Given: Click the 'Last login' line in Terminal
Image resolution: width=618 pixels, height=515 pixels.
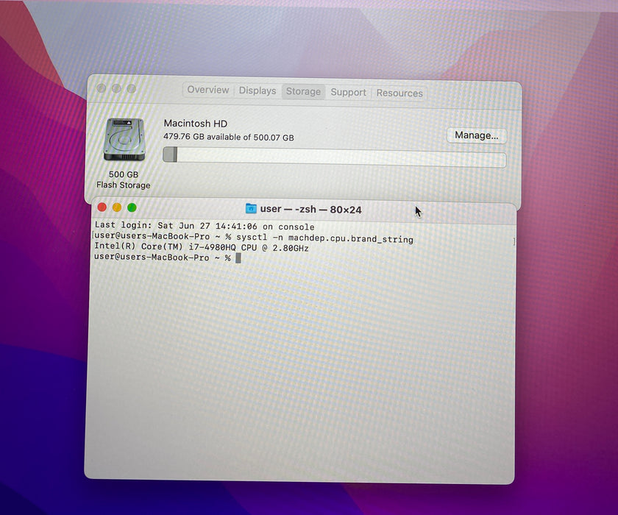Looking at the screenshot, I should click(205, 226).
